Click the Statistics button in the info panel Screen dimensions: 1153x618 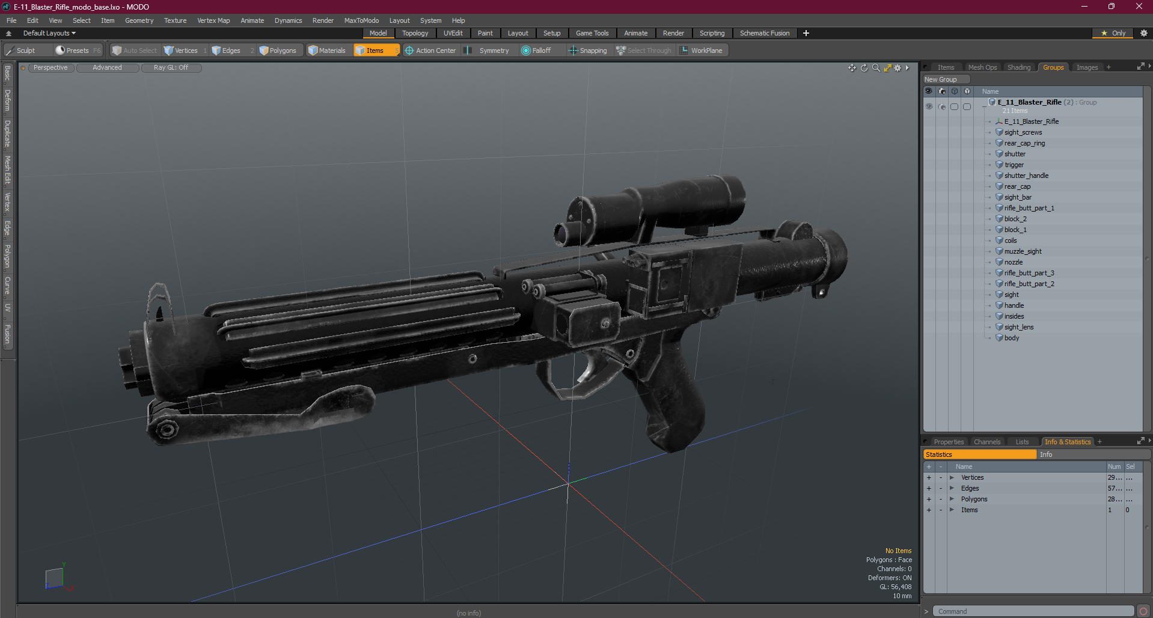coord(980,454)
